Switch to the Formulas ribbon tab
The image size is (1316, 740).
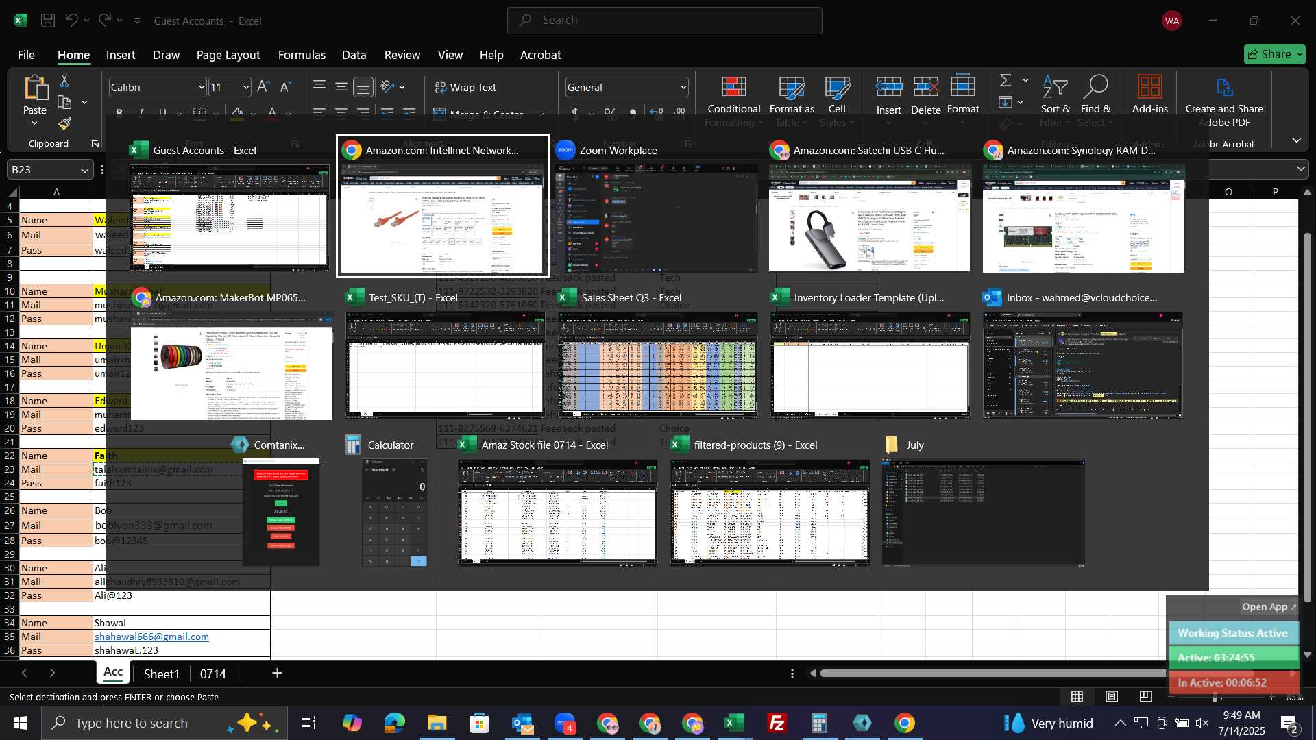point(302,55)
